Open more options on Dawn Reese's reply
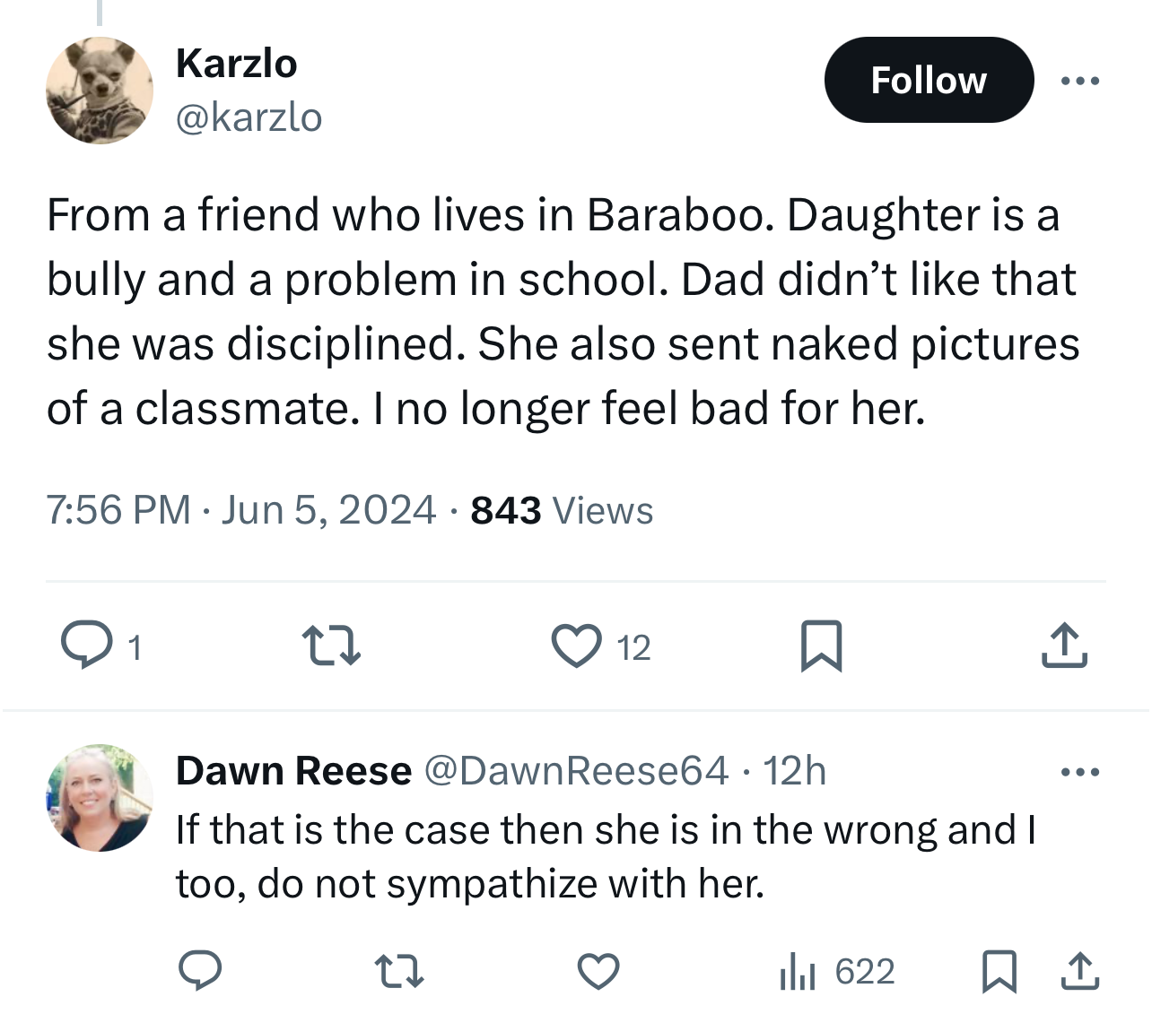The image size is (1152, 1014). click(x=1079, y=772)
